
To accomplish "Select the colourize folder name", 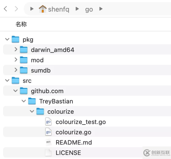I will 61,112.
